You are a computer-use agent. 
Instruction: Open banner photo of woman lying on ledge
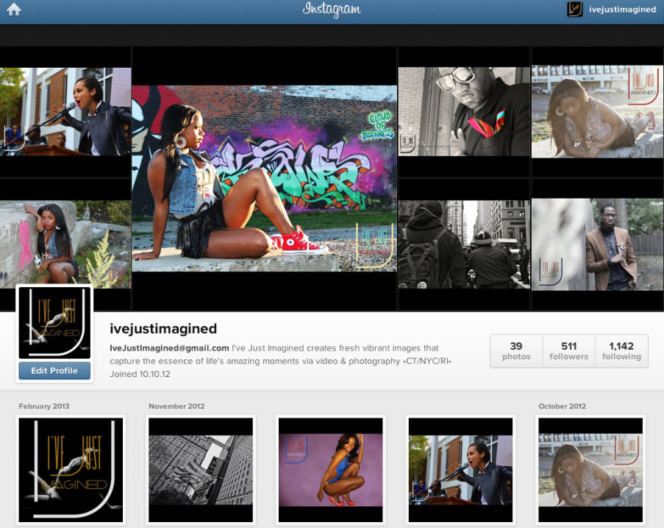tap(598, 111)
